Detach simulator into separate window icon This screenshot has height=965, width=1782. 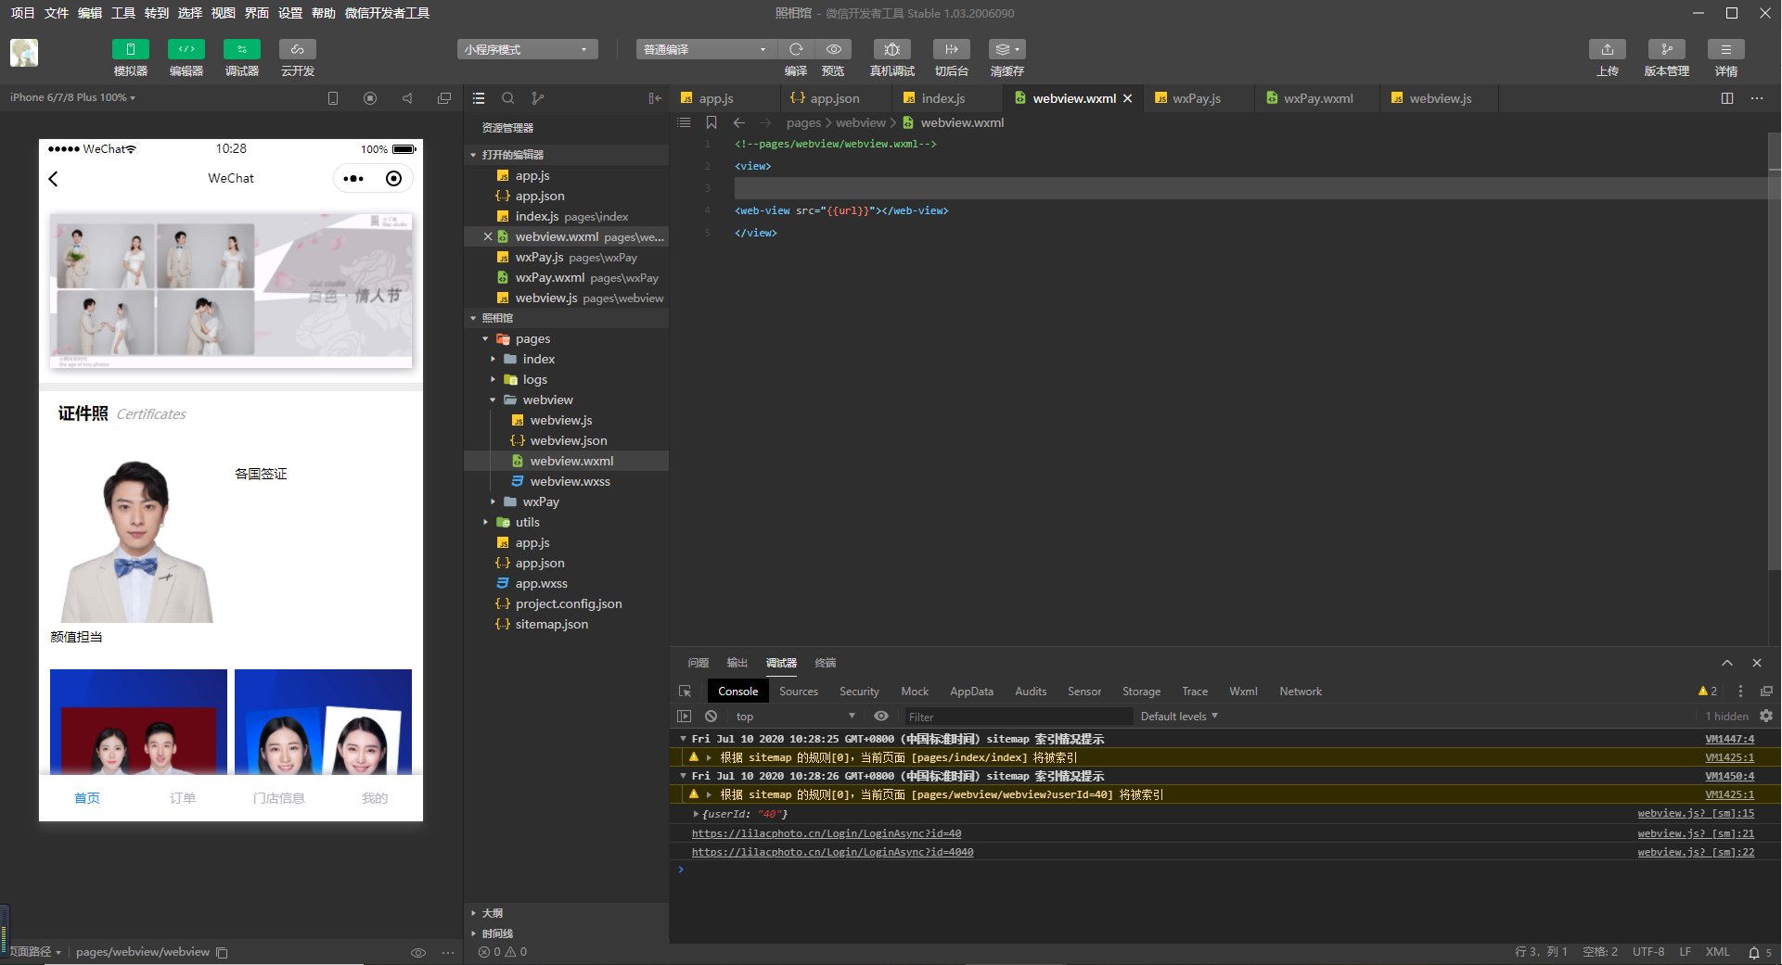tap(444, 98)
